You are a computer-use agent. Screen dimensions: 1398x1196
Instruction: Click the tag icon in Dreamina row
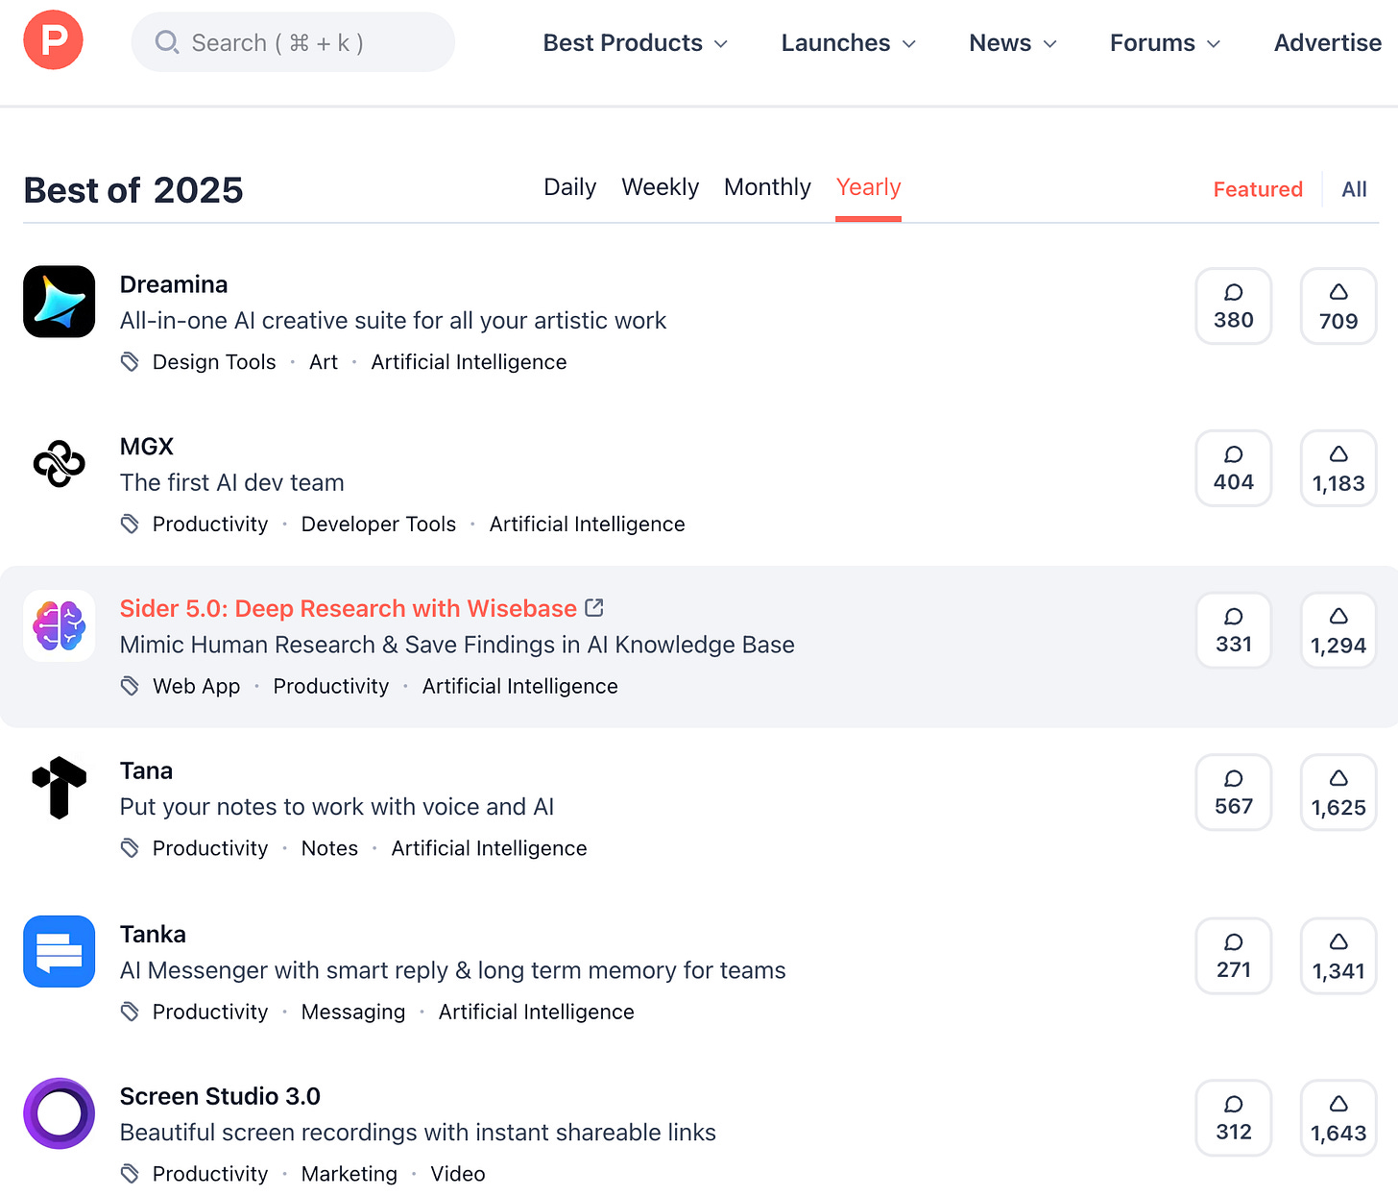click(130, 362)
